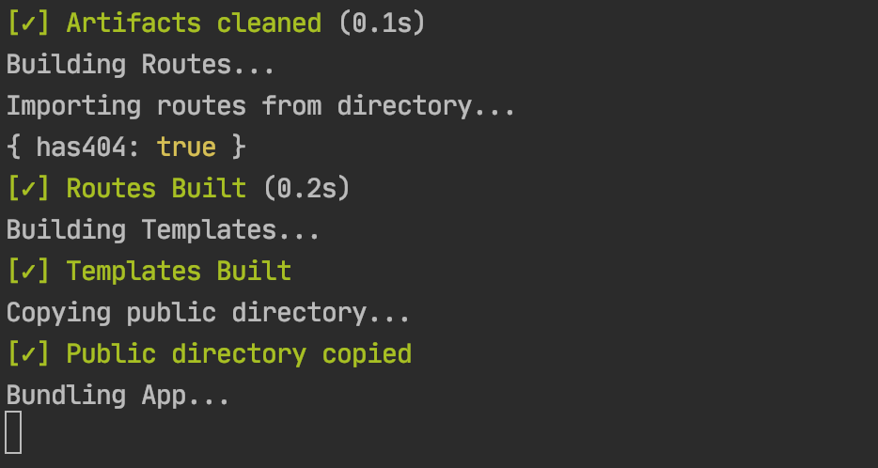Click the "Public directory copied" text
878x468 pixels.
click(x=239, y=353)
